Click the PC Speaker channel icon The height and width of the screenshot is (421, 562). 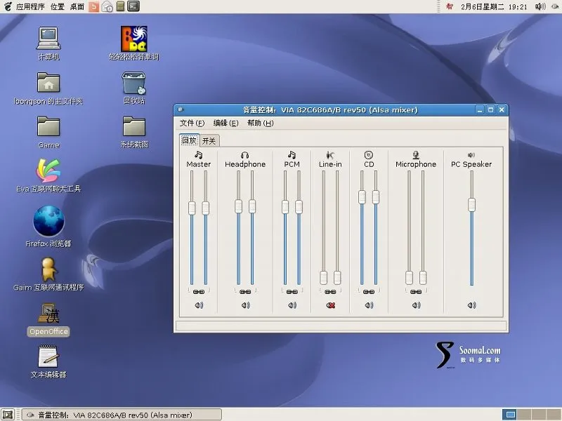(x=471, y=154)
